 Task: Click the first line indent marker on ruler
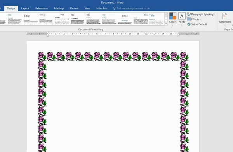(x=48, y=33)
